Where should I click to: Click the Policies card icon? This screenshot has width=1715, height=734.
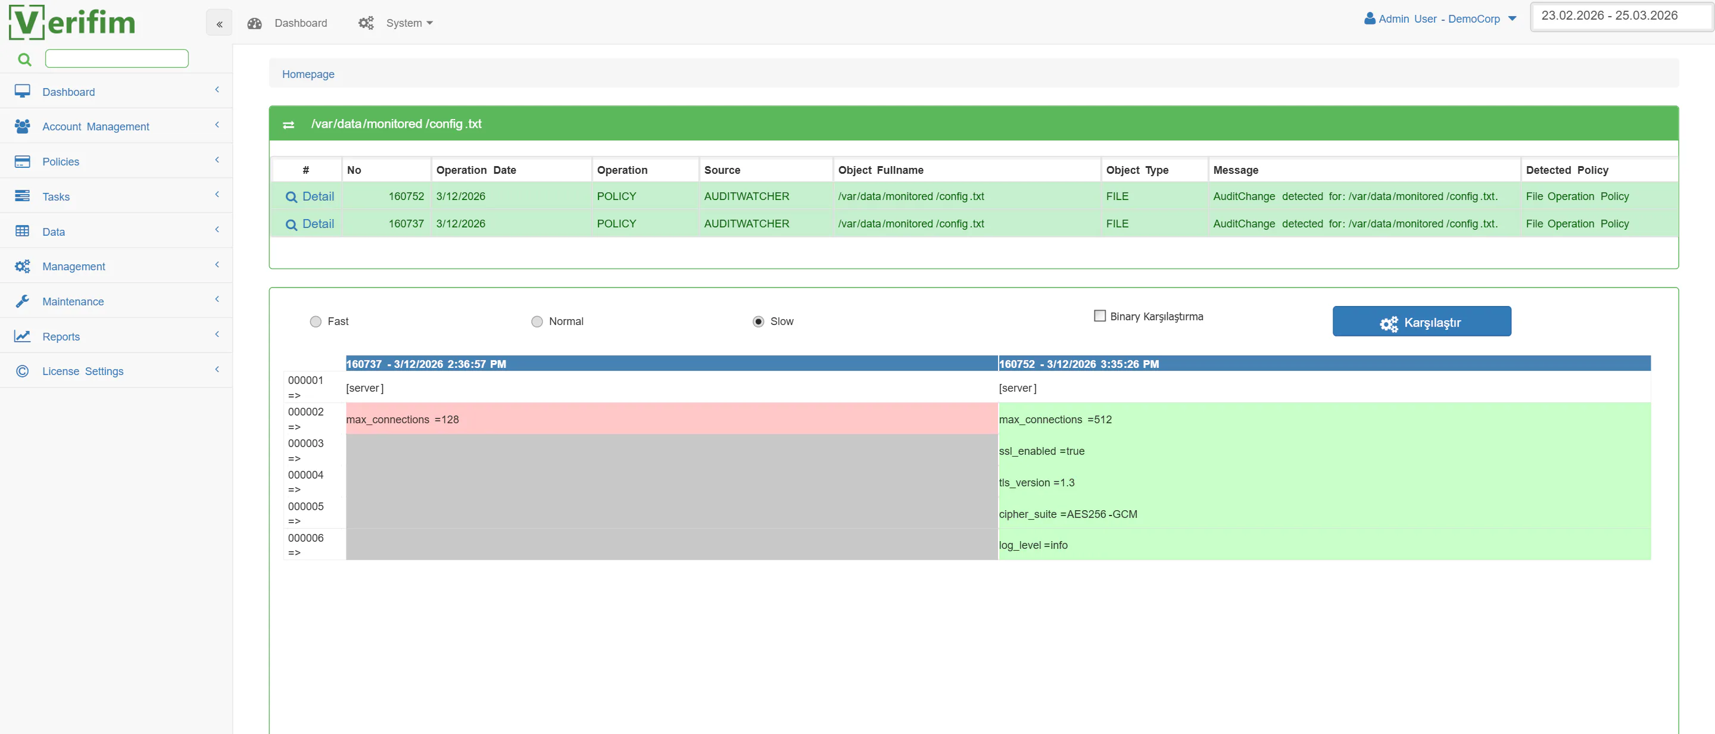pyautogui.click(x=23, y=161)
